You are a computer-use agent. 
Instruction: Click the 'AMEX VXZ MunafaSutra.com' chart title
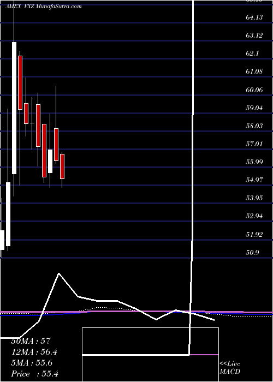pos(43,7)
